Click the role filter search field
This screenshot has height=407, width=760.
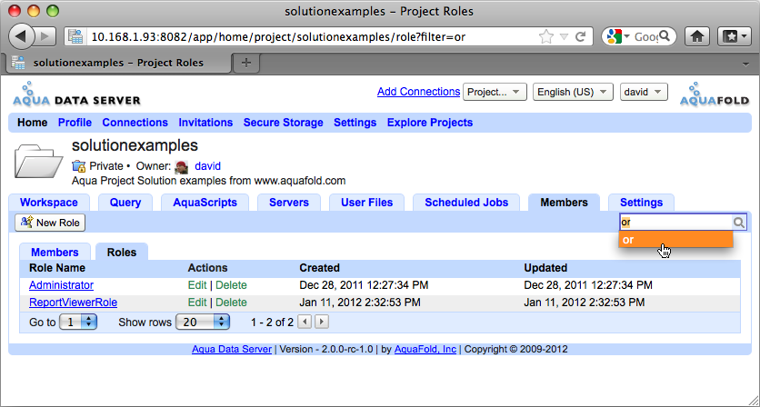coord(675,222)
